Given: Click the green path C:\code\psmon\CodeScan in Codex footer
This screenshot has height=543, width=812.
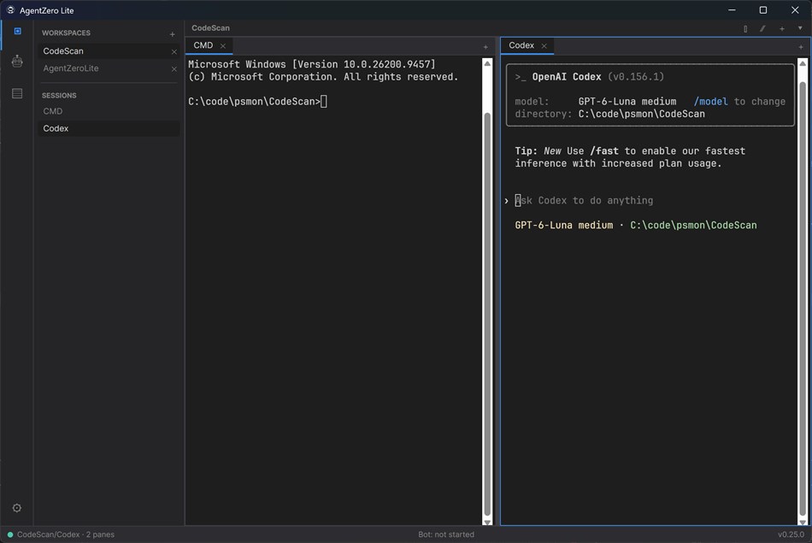Looking at the screenshot, I should pos(693,226).
